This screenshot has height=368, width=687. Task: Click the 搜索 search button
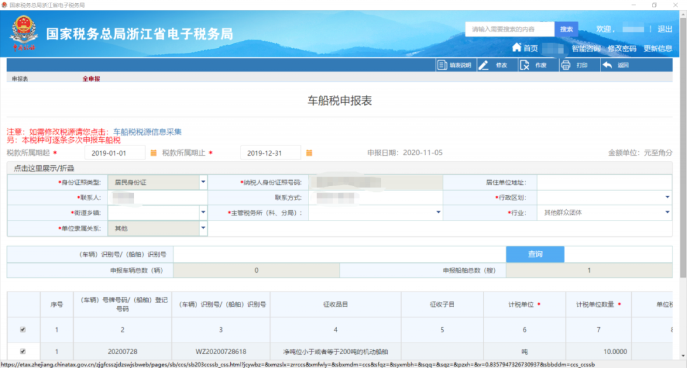tap(566, 29)
